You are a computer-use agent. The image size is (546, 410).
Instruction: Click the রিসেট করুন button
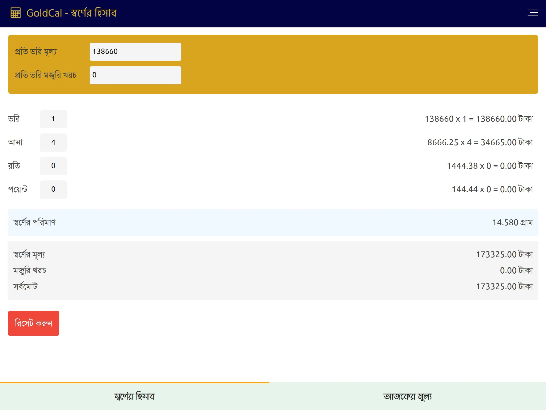coord(34,323)
